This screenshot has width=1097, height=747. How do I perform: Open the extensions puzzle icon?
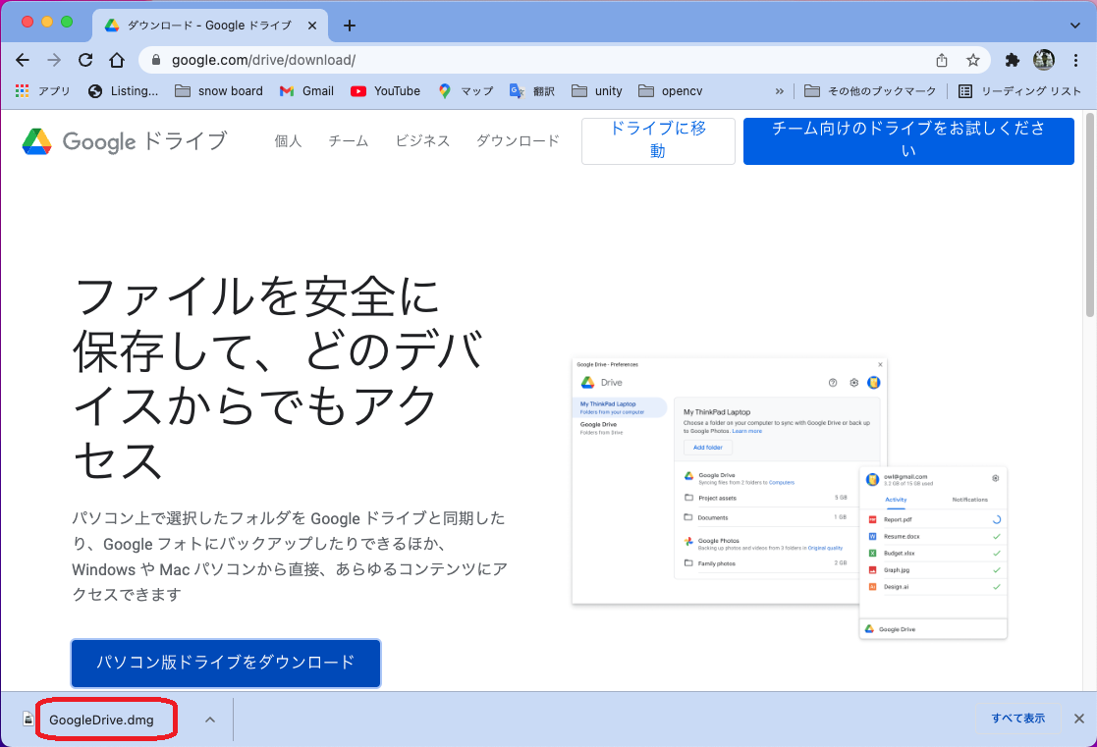click(1013, 60)
